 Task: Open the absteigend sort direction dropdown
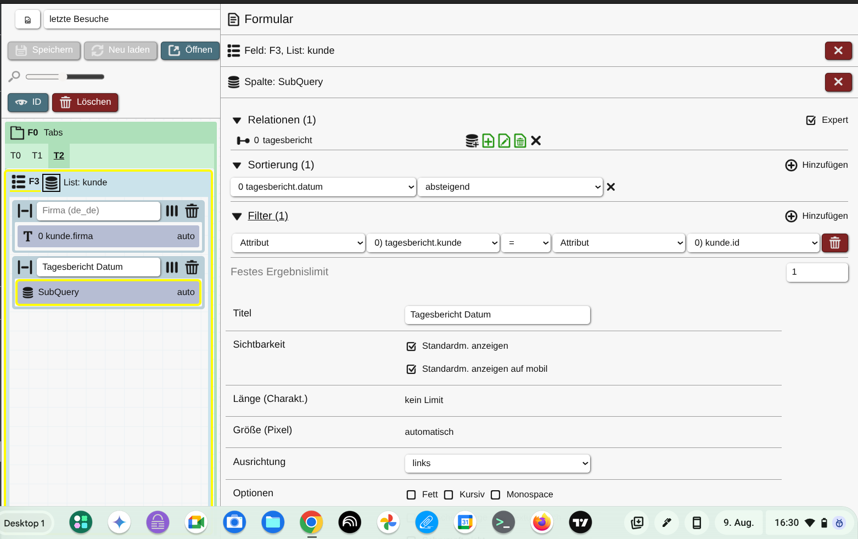pyautogui.click(x=510, y=187)
